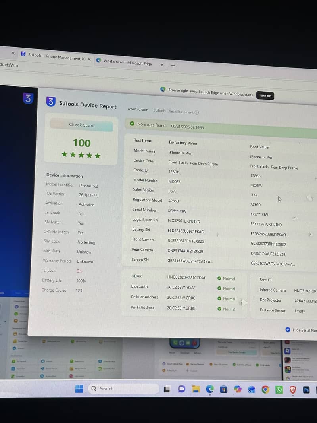Click the Ex-factory Rear Camera value DN83174AUF212J529
317x423 pixels.
click(185, 251)
